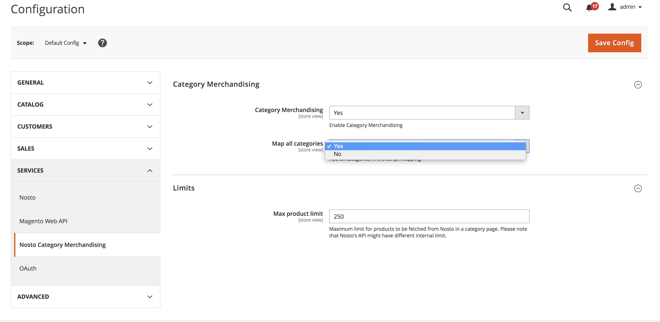Expand the Catalog settings group

coord(85,104)
